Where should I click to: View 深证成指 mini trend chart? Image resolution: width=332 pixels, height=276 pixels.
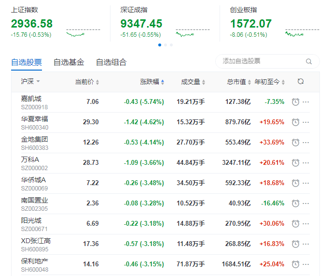(193, 33)
